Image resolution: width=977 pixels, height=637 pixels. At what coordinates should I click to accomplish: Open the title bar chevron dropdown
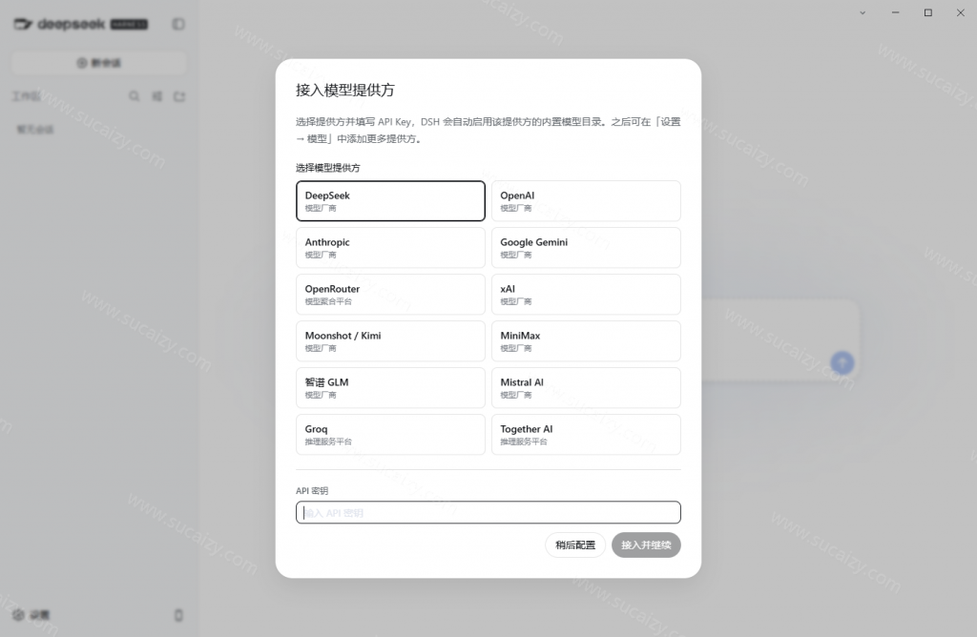coord(863,12)
